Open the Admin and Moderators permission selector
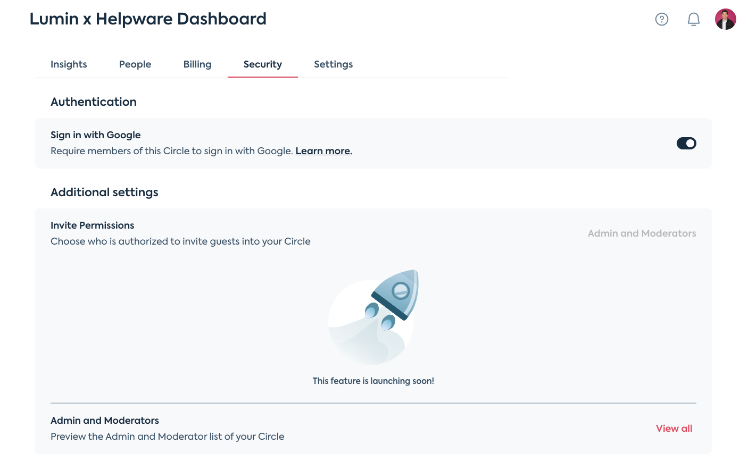The height and width of the screenshot is (461, 748). coord(642,233)
